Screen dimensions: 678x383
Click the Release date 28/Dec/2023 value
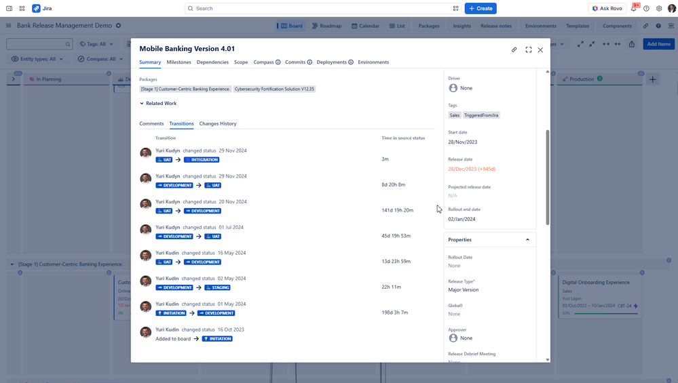(472, 169)
